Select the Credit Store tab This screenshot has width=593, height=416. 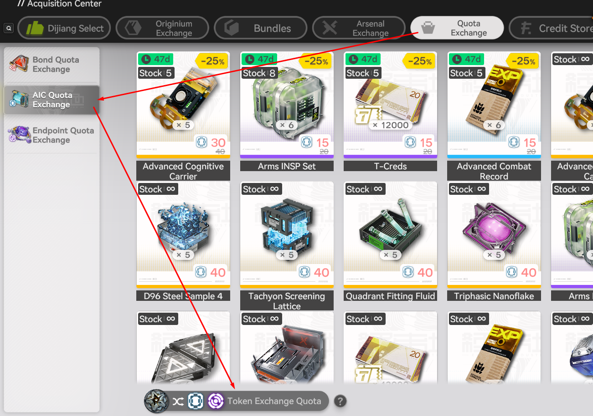(x=551, y=28)
